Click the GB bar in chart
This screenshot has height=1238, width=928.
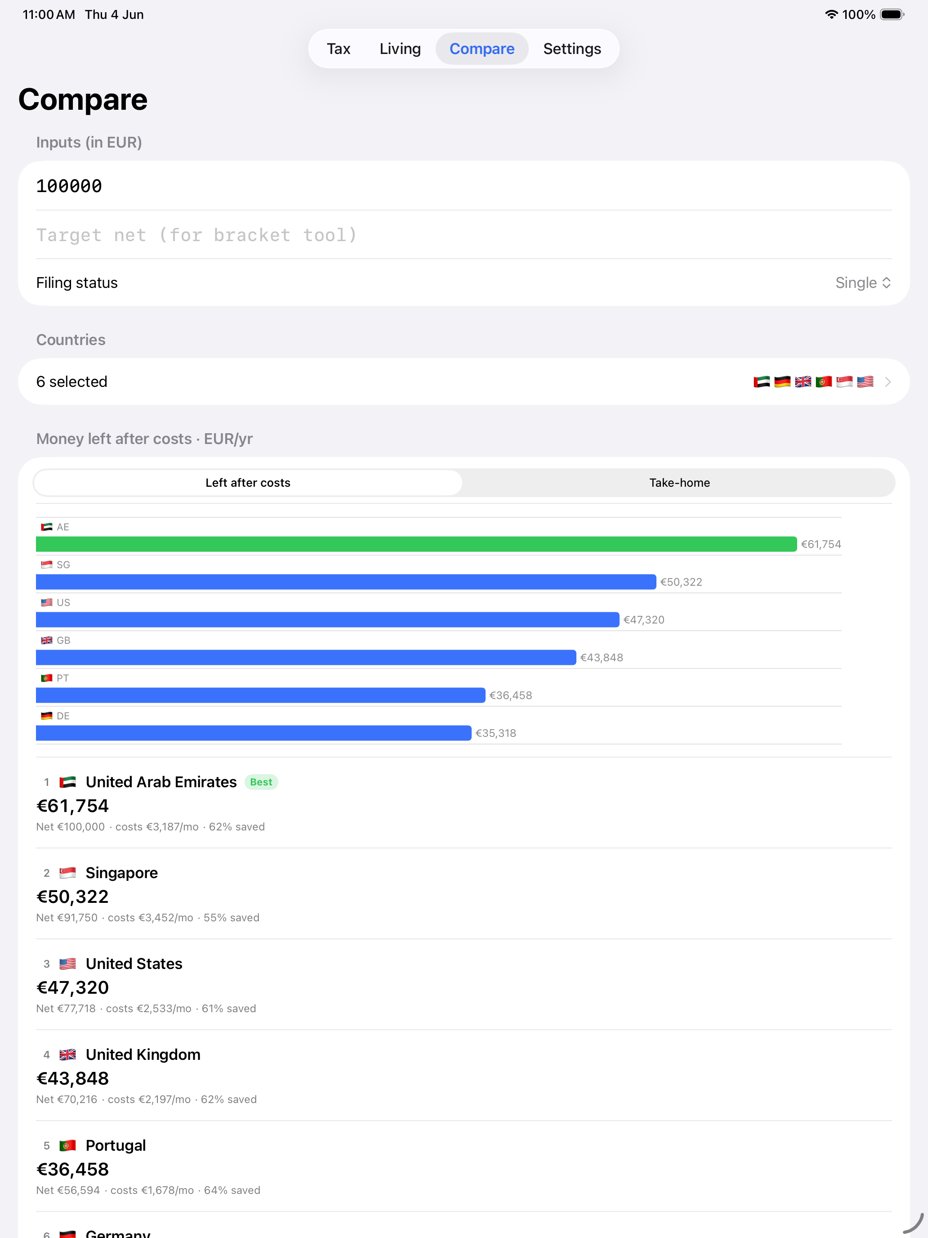(306, 658)
